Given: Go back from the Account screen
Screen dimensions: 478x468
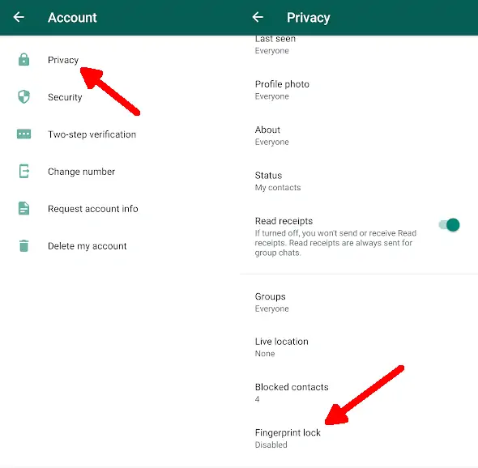Looking at the screenshot, I should pos(19,17).
